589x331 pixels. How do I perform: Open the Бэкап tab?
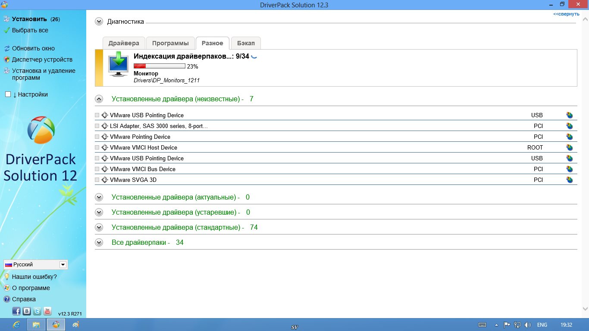click(246, 43)
